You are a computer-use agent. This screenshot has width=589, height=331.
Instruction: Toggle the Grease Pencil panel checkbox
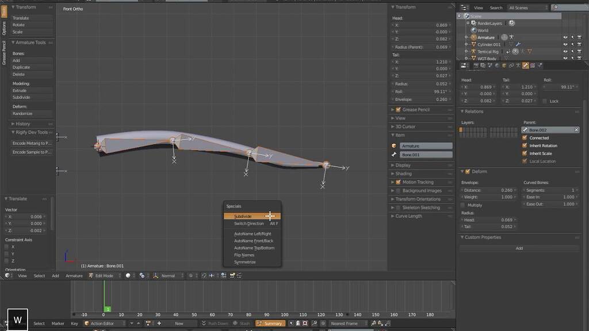pos(398,110)
